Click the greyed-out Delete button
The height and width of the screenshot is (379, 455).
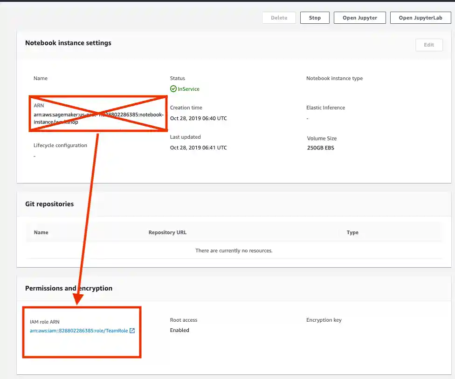pyautogui.click(x=279, y=18)
